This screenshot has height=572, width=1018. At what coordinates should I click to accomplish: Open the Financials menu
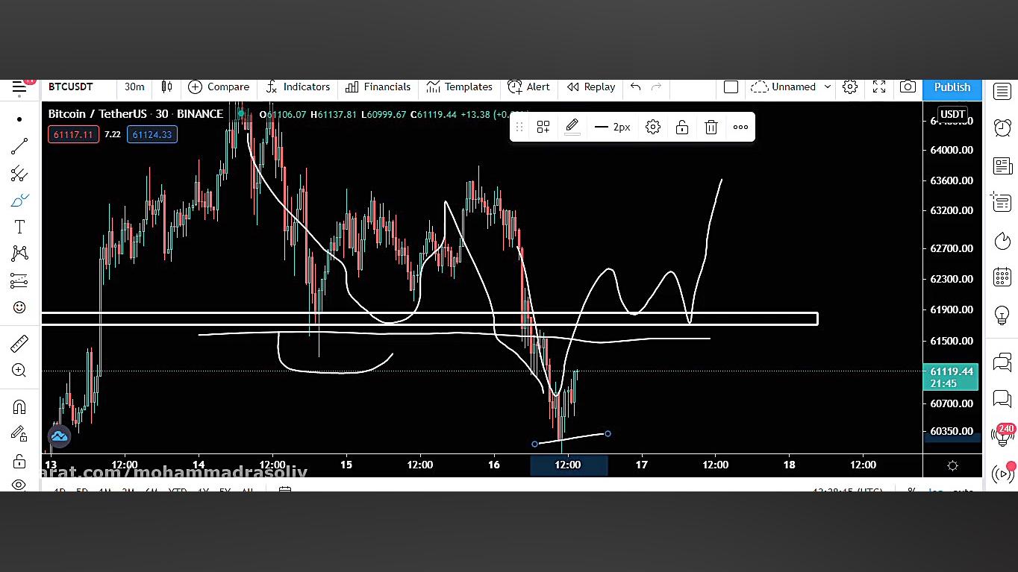point(378,87)
